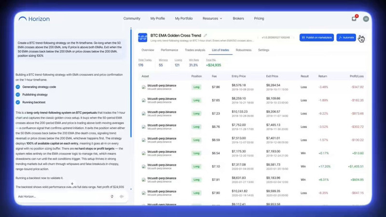
Task: Click the voice waveform icon in chat input
Action: (122, 196)
